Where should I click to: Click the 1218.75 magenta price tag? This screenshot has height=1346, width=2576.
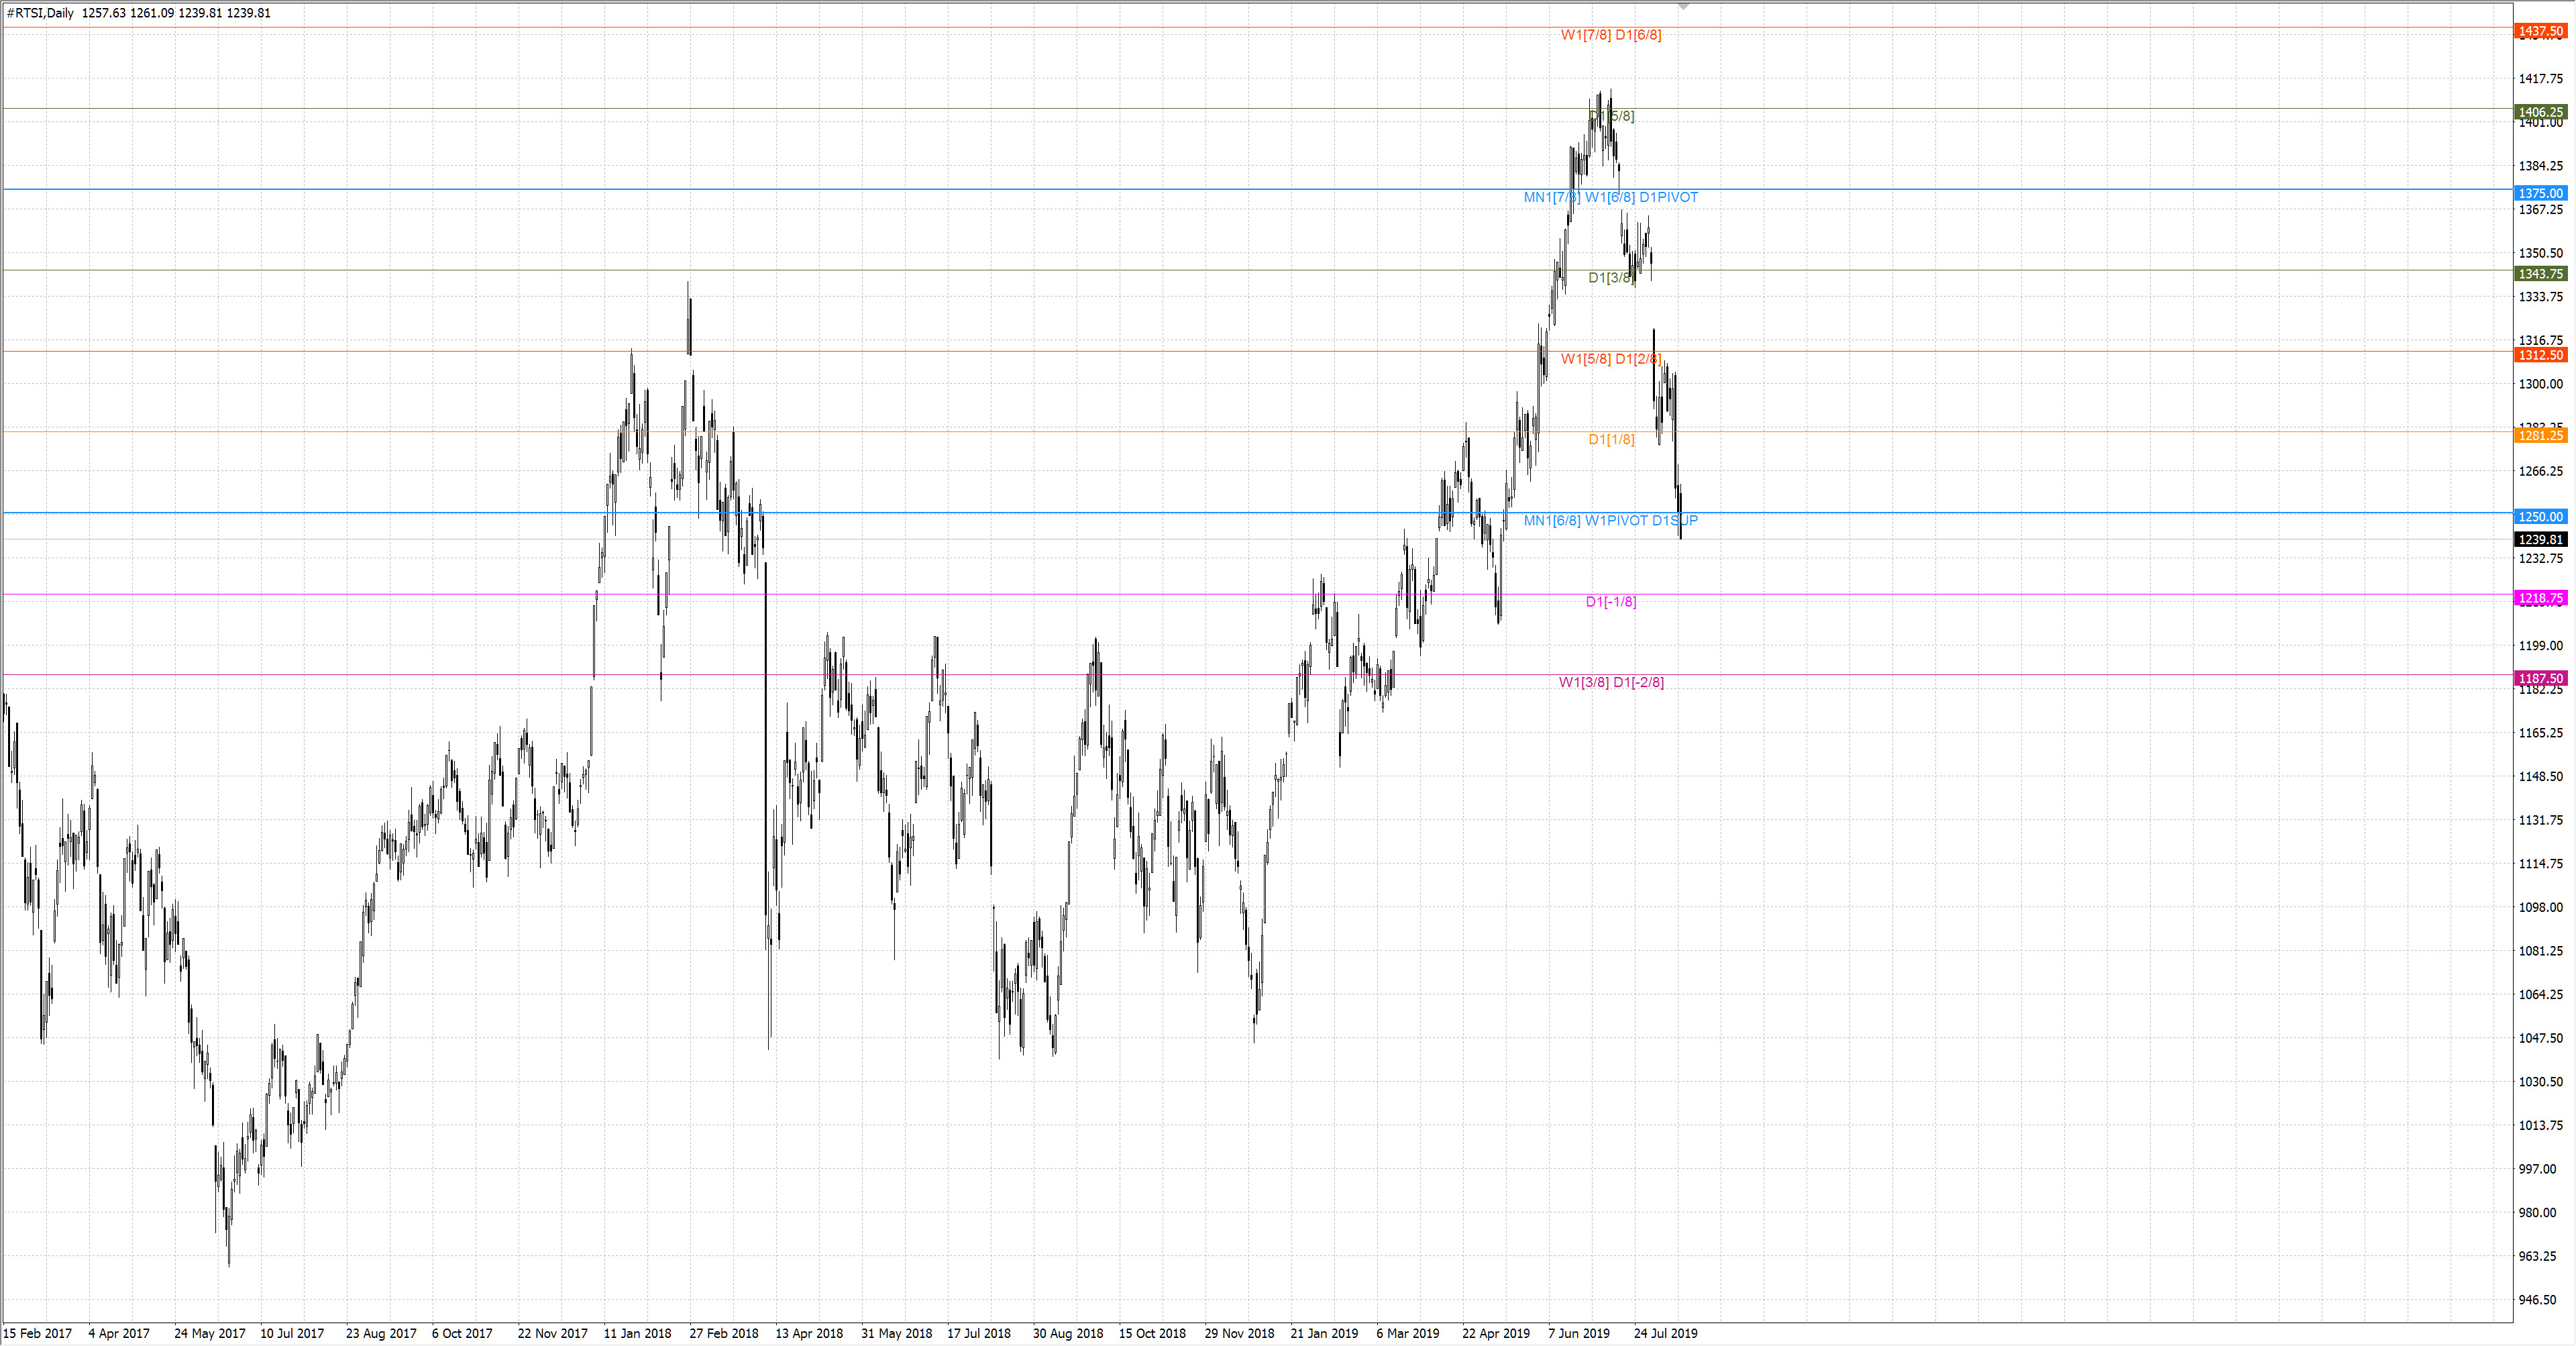(x=2540, y=598)
